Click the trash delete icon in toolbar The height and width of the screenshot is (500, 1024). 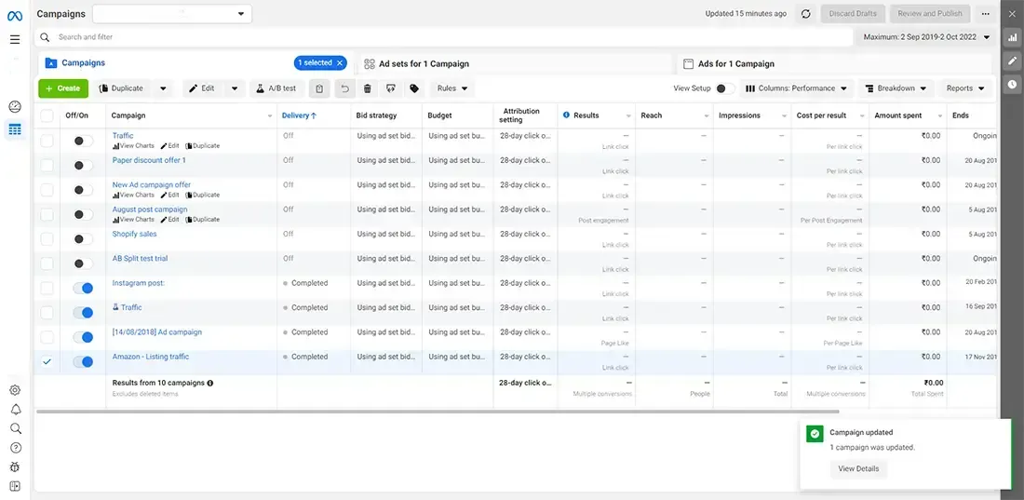(x=367, y=88)
